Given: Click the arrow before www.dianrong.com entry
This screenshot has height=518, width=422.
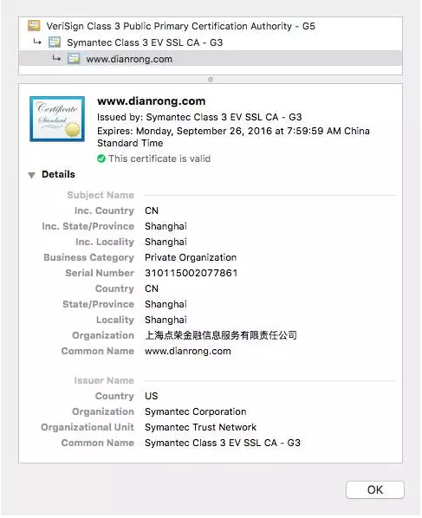Looking at the screenshot, I should (x=57, y=59).
